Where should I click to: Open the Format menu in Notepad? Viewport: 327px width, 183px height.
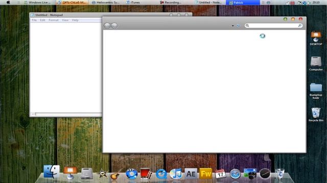pos(54,20)
